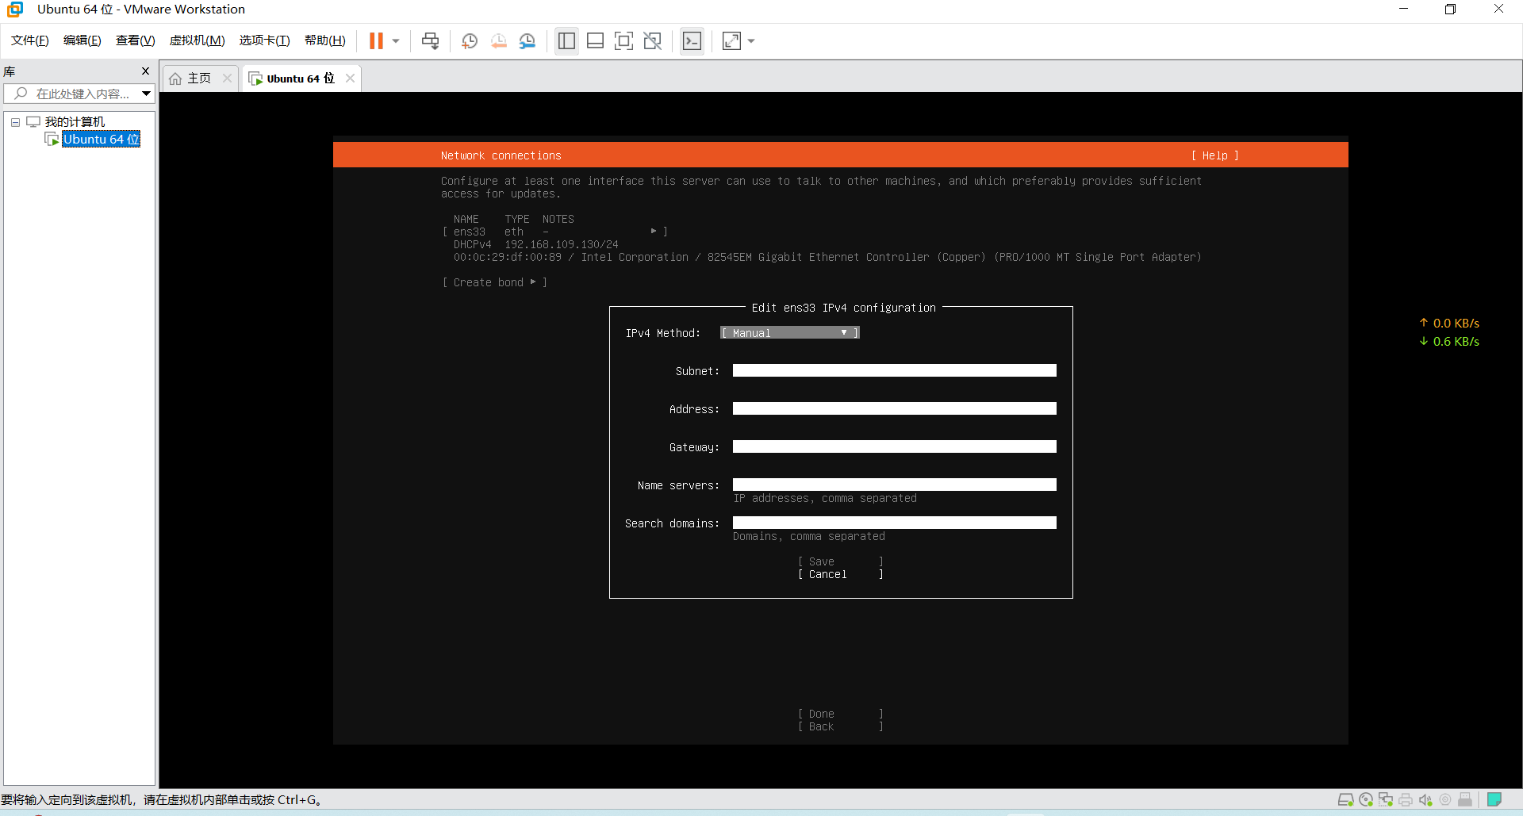Enter full screen mode
Screen dimensions: 1523x816
[x=624, y=41]
